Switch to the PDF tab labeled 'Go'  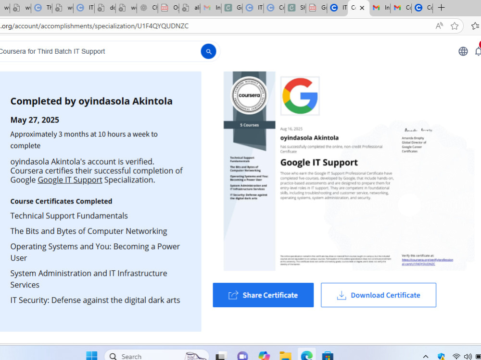pos(318,8)
